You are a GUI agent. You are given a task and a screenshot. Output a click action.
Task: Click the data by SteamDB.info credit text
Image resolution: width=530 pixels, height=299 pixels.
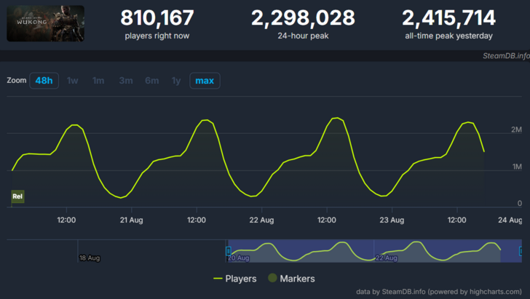[x=439, y=292]
